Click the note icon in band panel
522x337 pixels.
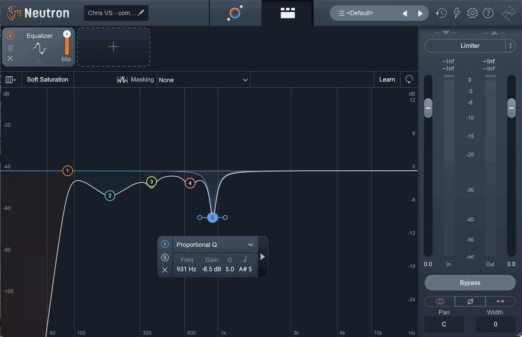245,259
